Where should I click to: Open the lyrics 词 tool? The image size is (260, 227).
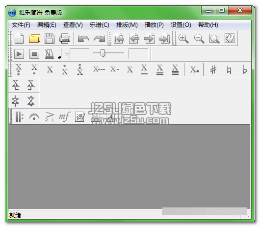coord(80,117)
